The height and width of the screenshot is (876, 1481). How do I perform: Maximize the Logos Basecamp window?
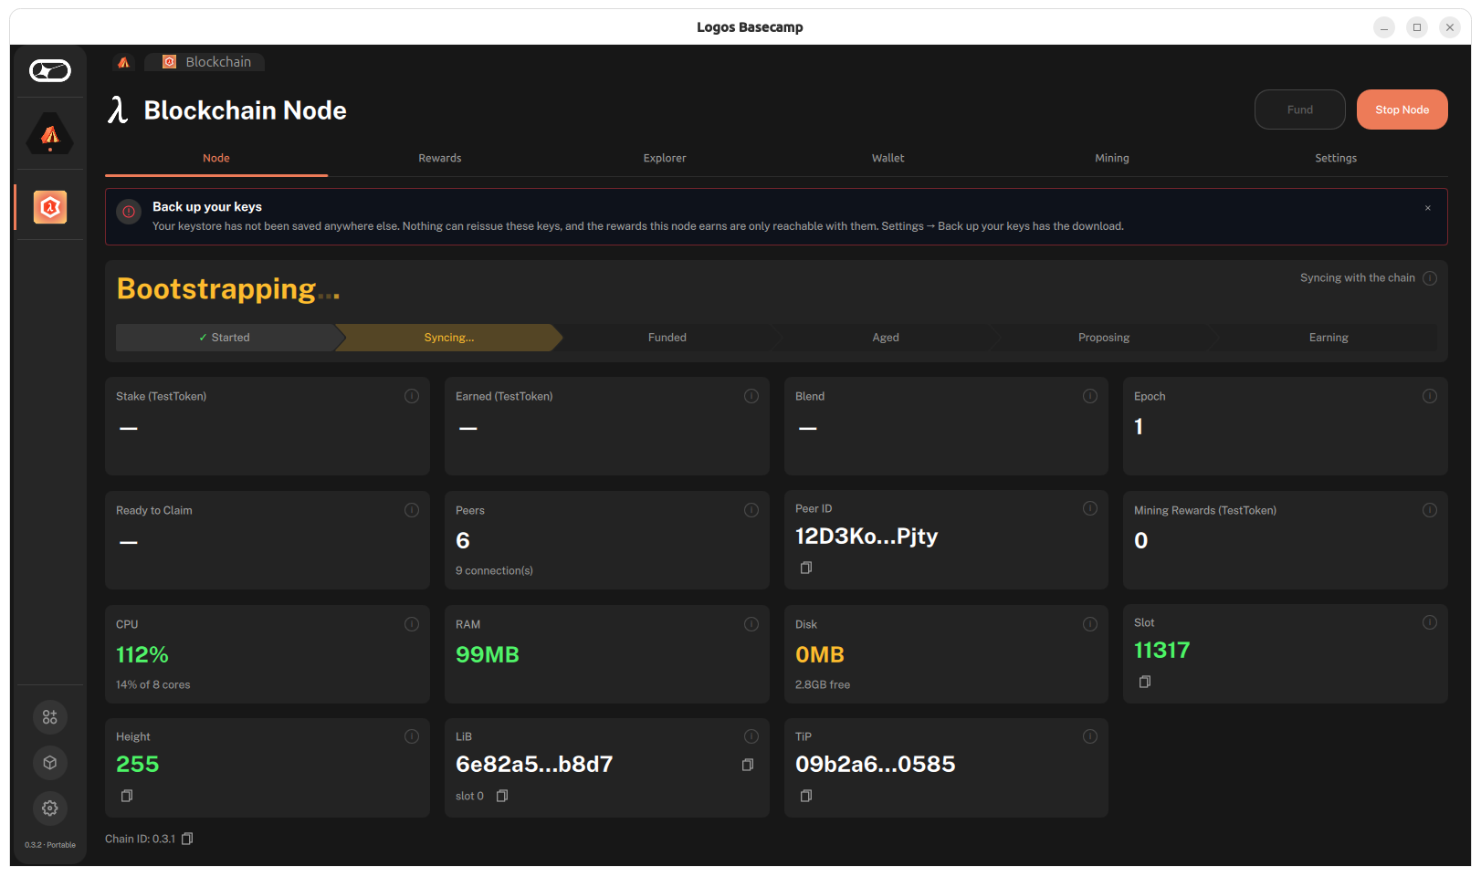[1417, 27]
